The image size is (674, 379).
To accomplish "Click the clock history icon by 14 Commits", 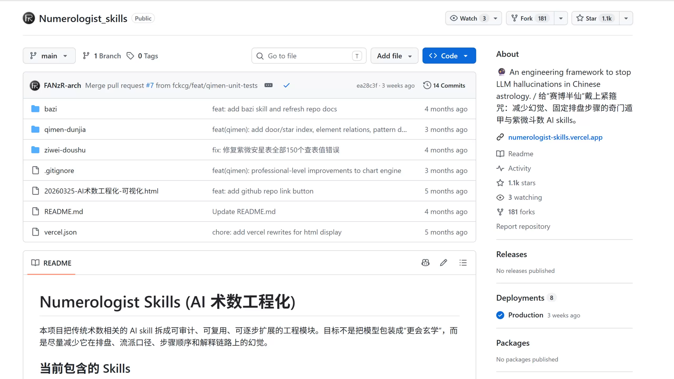I will click(427, 85).
